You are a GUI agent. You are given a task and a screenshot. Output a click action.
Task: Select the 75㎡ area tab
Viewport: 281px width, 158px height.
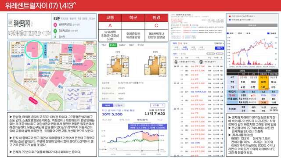[x=104, y=45]
